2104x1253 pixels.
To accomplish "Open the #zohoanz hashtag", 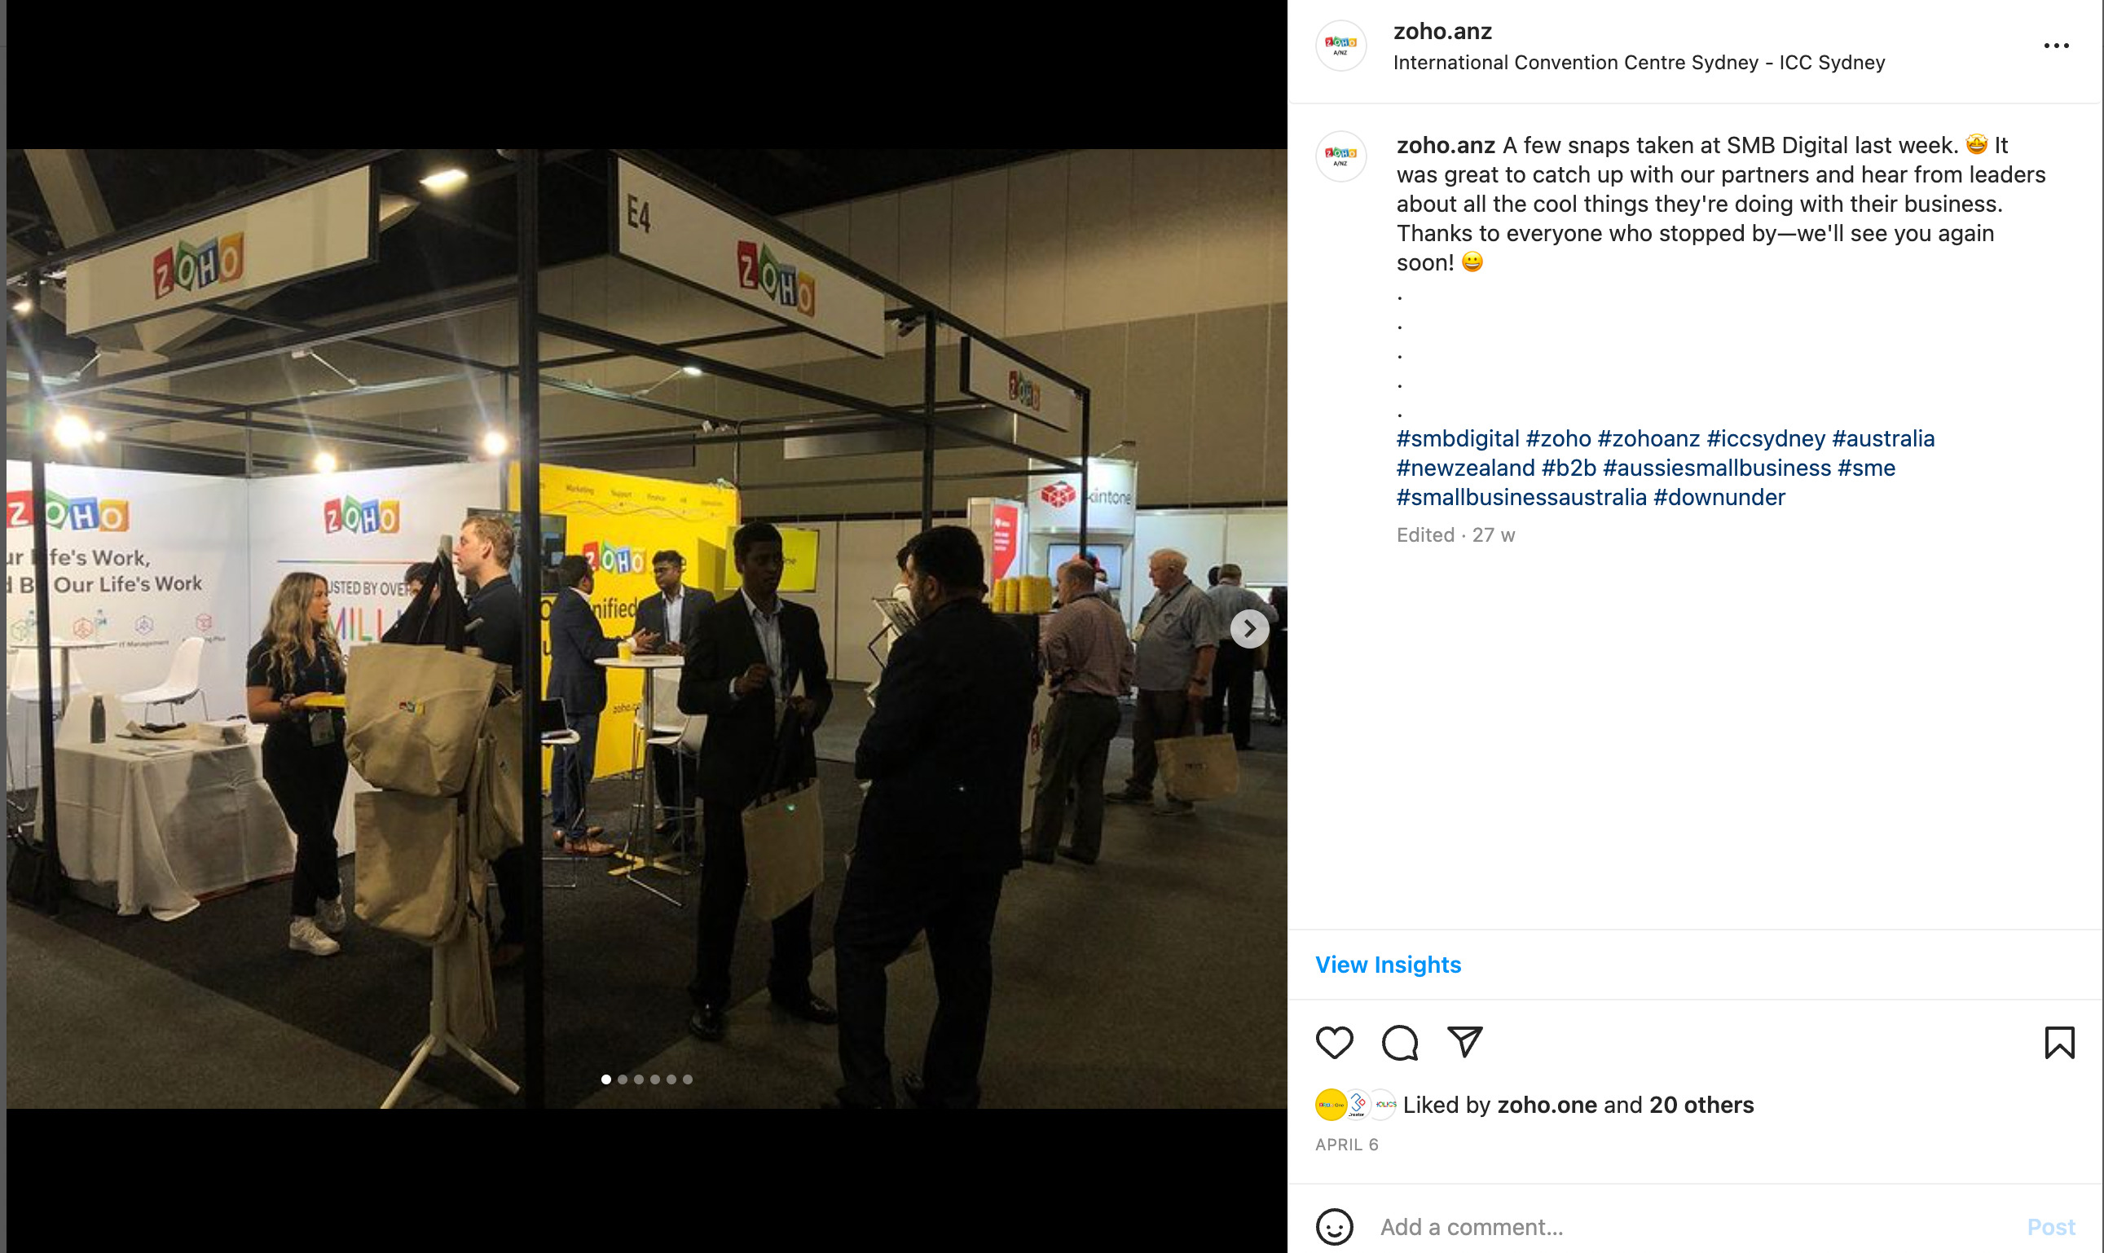I will [1648, 438].
